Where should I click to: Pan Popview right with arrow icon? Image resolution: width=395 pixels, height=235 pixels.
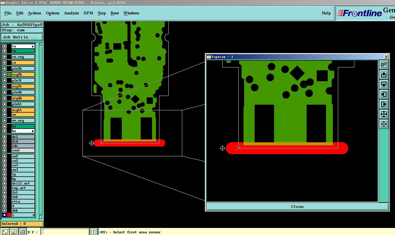click(384, 104)
